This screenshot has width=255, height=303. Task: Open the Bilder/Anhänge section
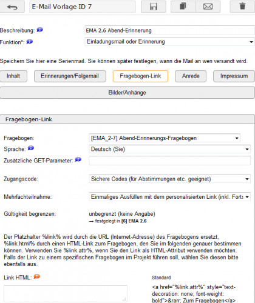tap(127, 93)
